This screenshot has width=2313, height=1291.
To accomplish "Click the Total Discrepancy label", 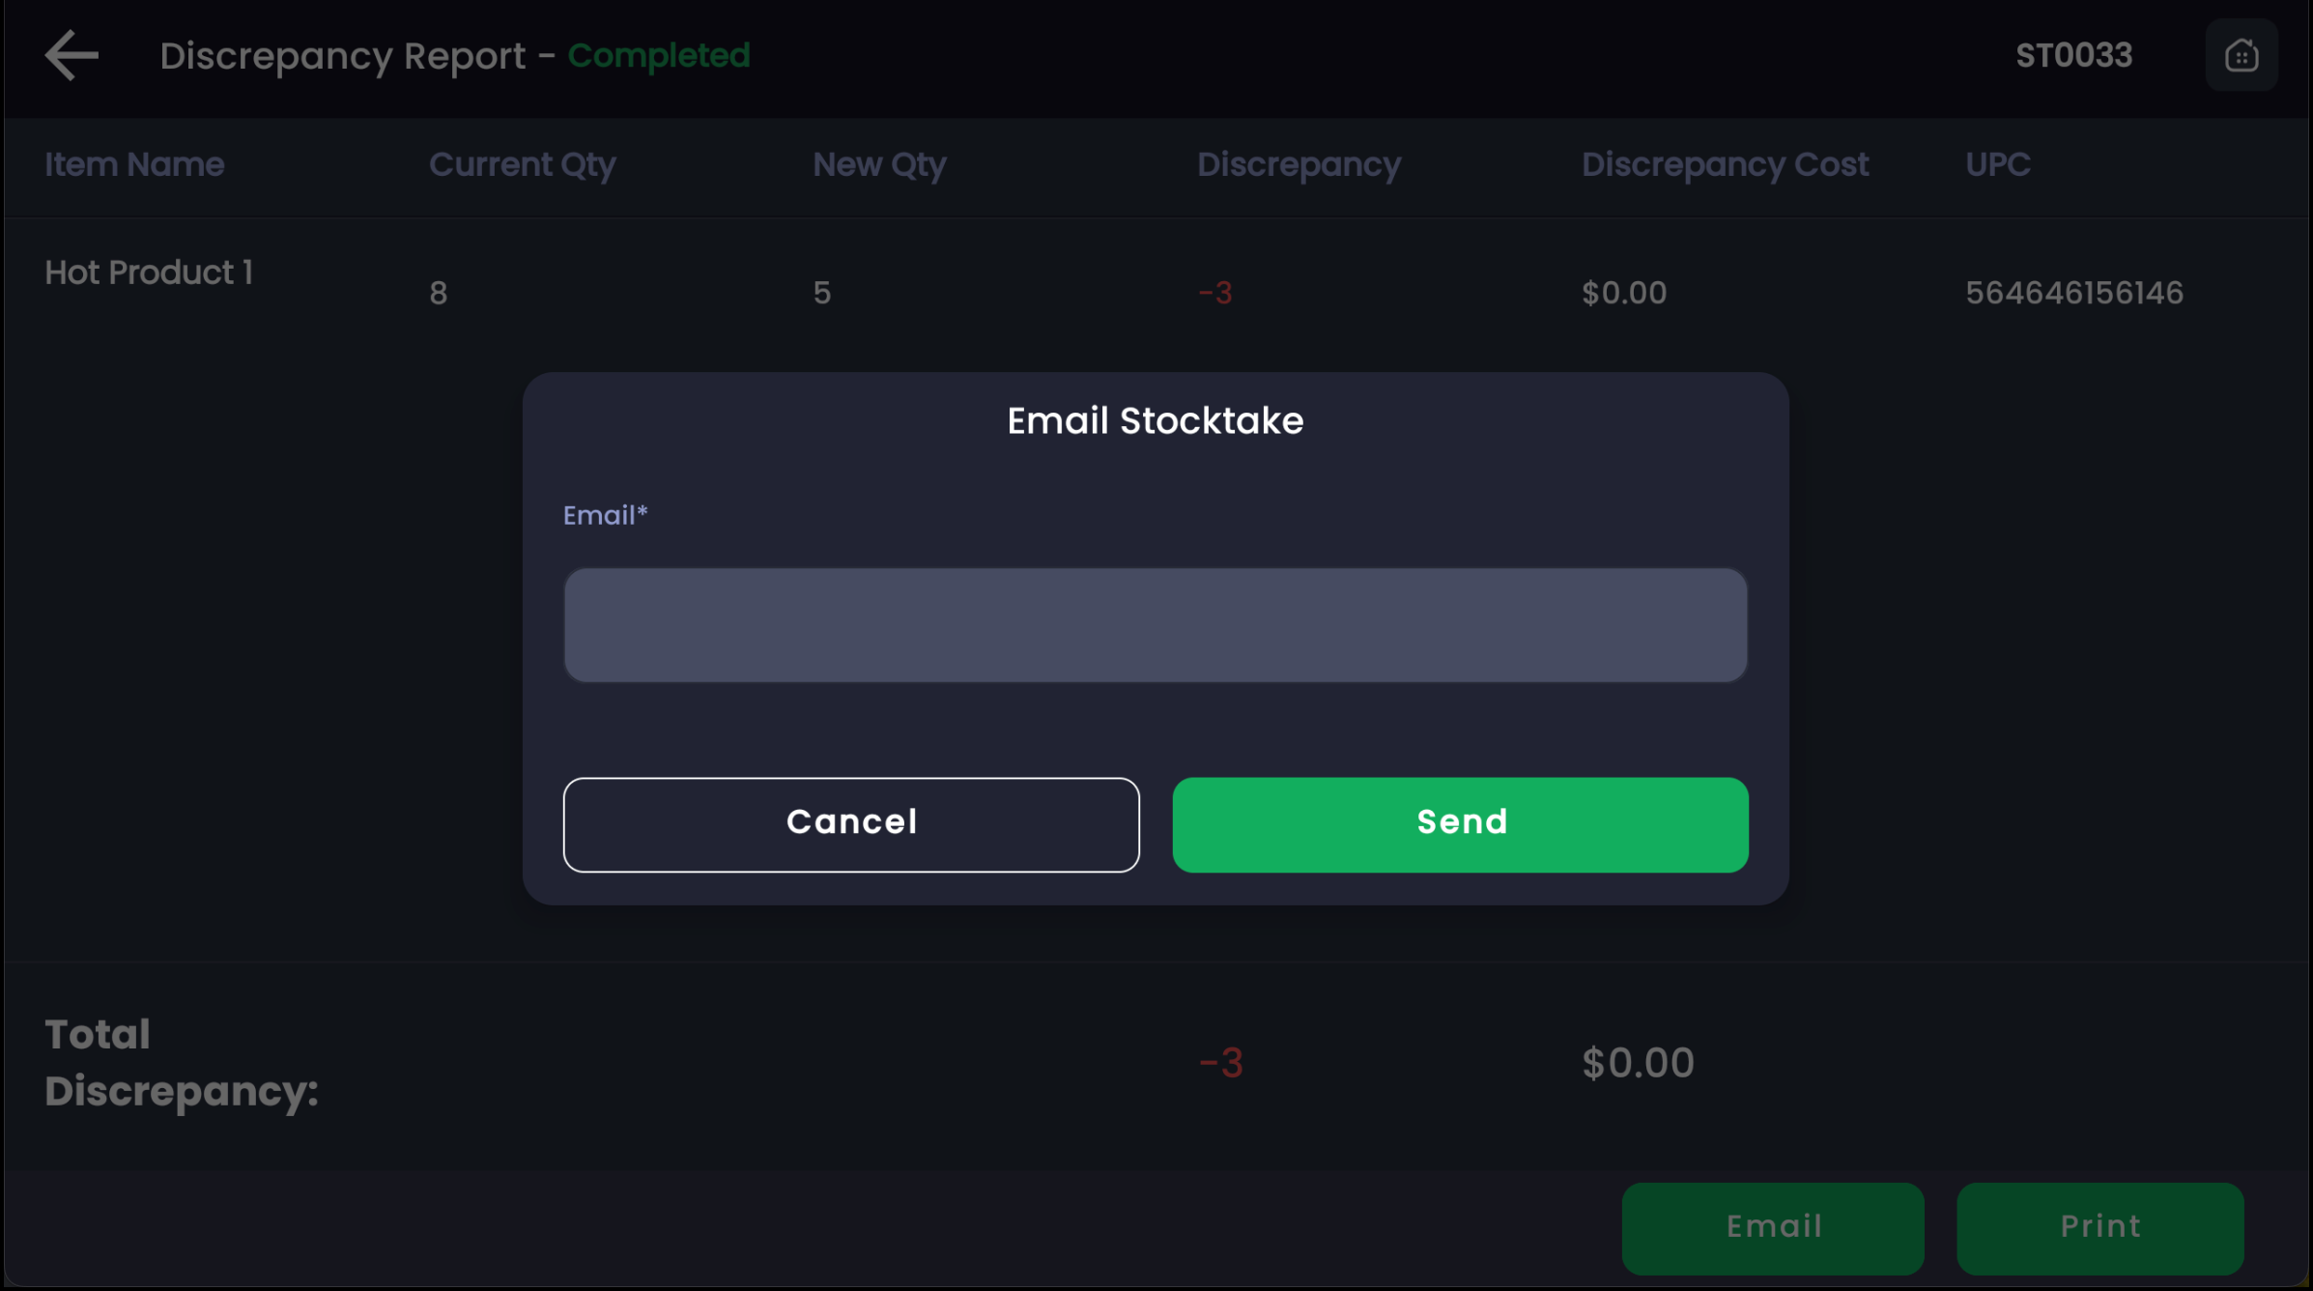I will [x=181, y=1062].
